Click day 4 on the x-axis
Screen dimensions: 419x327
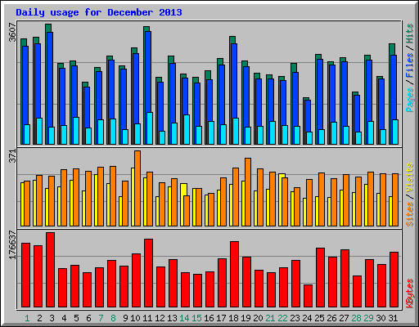(64, 318)
